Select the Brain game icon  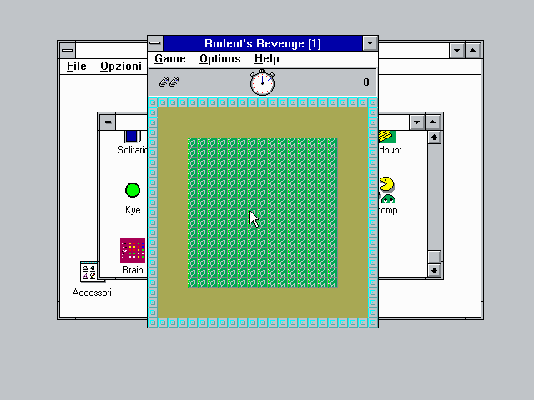pyautogui.click(x=133, y=250)
